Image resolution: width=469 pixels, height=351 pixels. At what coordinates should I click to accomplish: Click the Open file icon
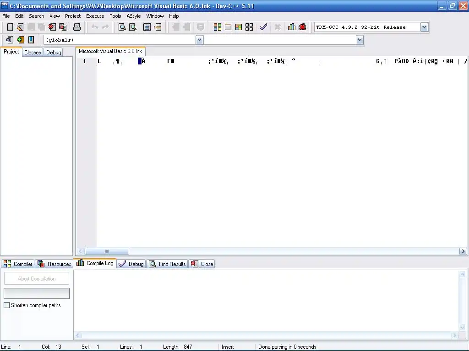pyautogui.click(x=20, y=27)
